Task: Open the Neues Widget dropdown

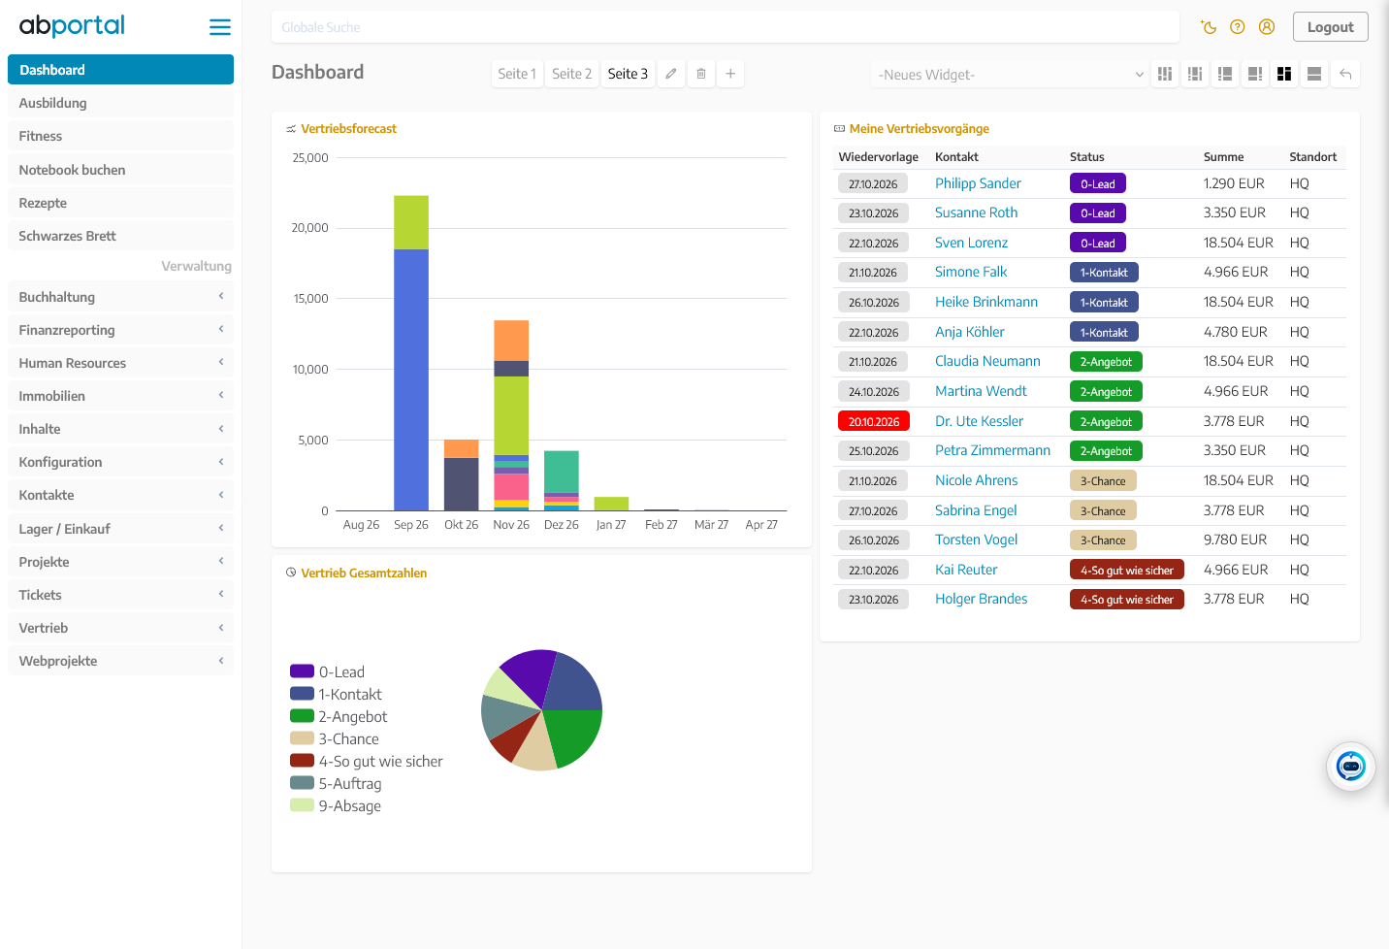Action: pyautogui.click(x=1010, y=75)
